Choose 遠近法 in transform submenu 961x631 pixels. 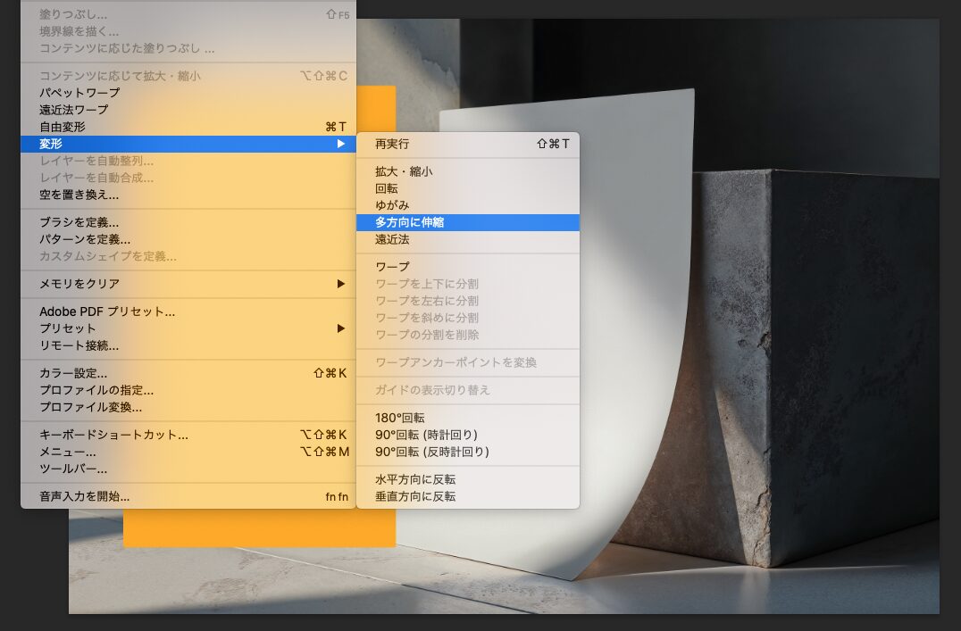(468, 239)
